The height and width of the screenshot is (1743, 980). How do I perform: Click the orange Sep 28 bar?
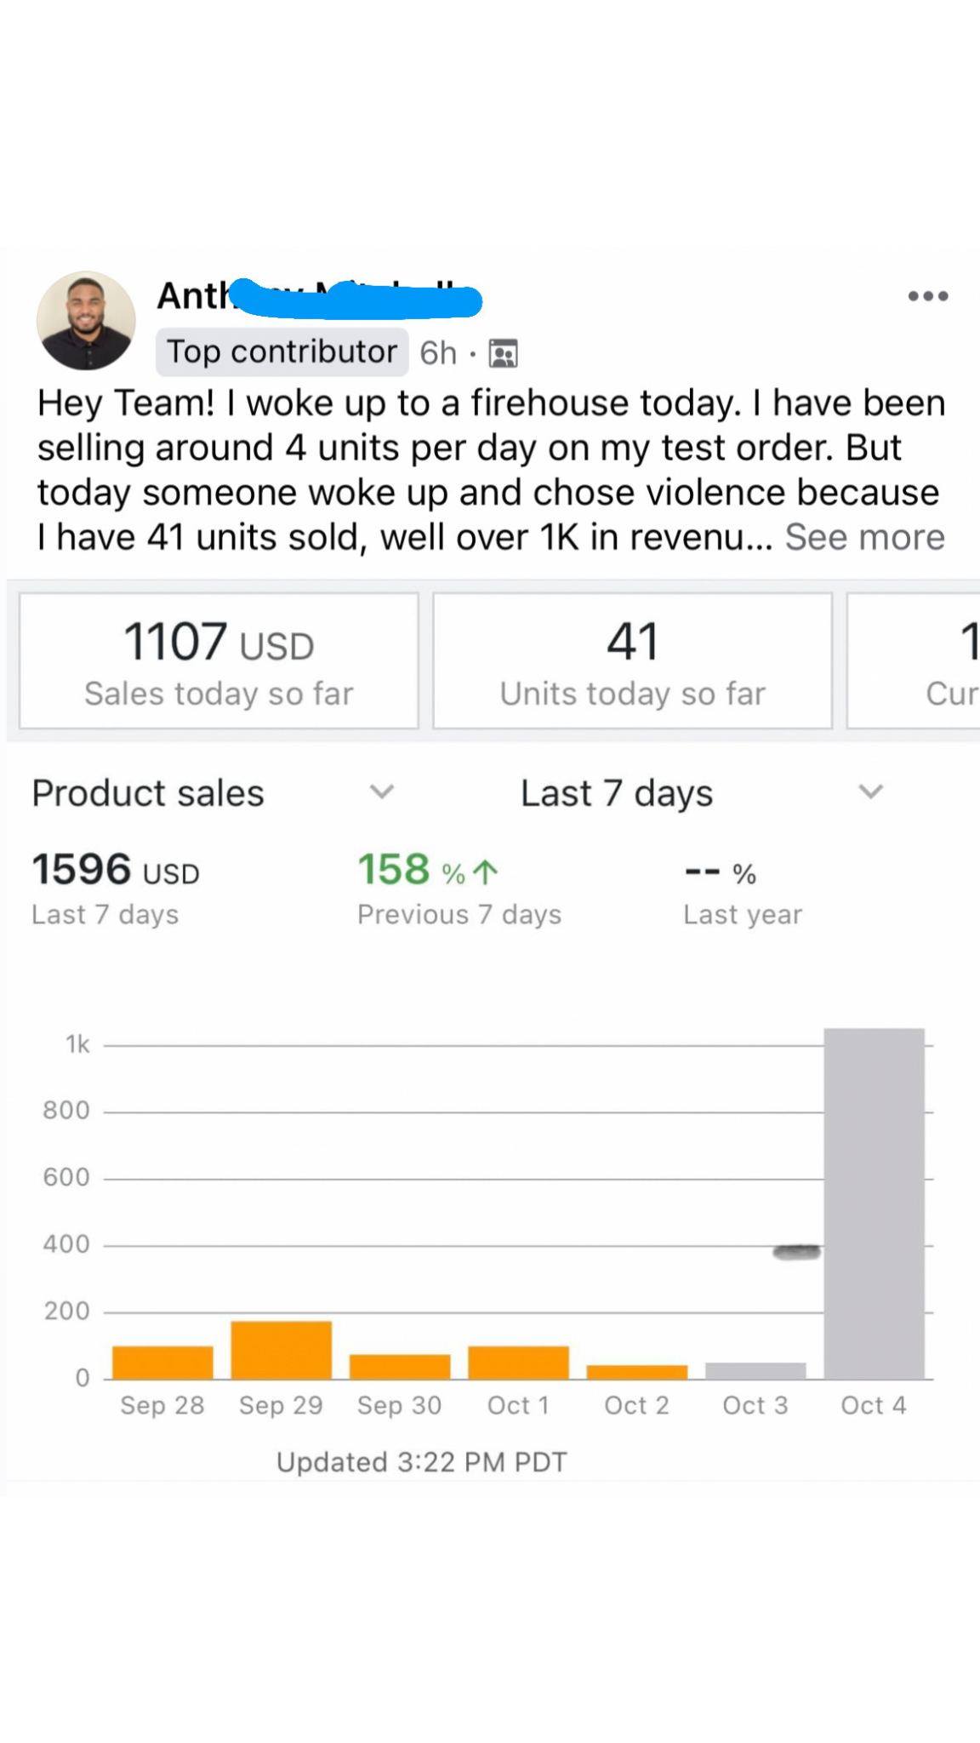coord(162,1362)
